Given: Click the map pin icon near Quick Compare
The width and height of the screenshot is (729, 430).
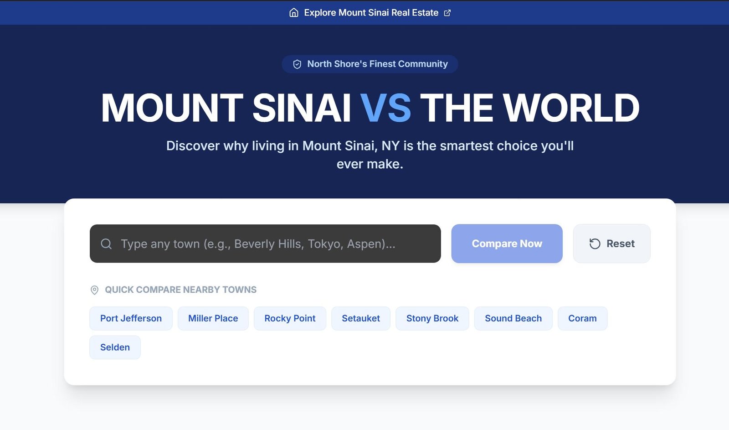Looking at the screenshot, I should (94, 290).
